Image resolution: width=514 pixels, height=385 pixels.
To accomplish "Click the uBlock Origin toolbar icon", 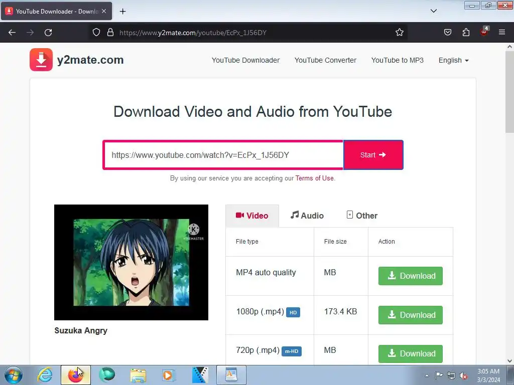I will pos(484,32).
